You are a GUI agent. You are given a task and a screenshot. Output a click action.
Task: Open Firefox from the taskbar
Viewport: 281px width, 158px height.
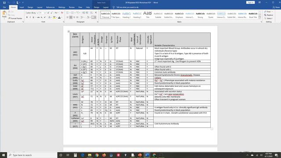tap(104, 155)
